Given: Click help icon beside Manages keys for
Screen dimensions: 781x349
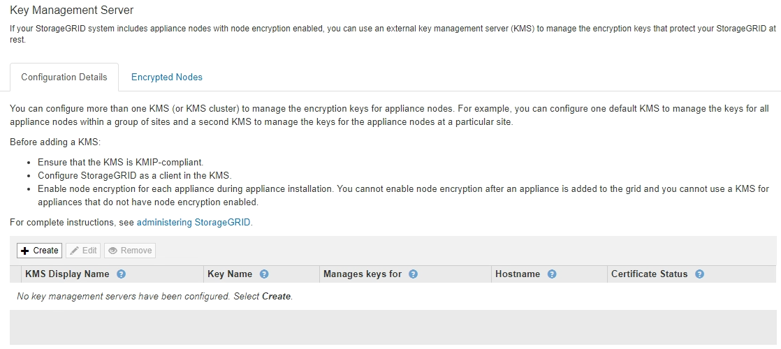Looking at the screenshot, I should coord(413,274).
